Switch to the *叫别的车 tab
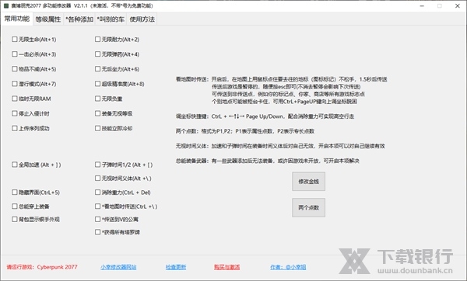This screenshot has width=467, height=281. point(111,19)
